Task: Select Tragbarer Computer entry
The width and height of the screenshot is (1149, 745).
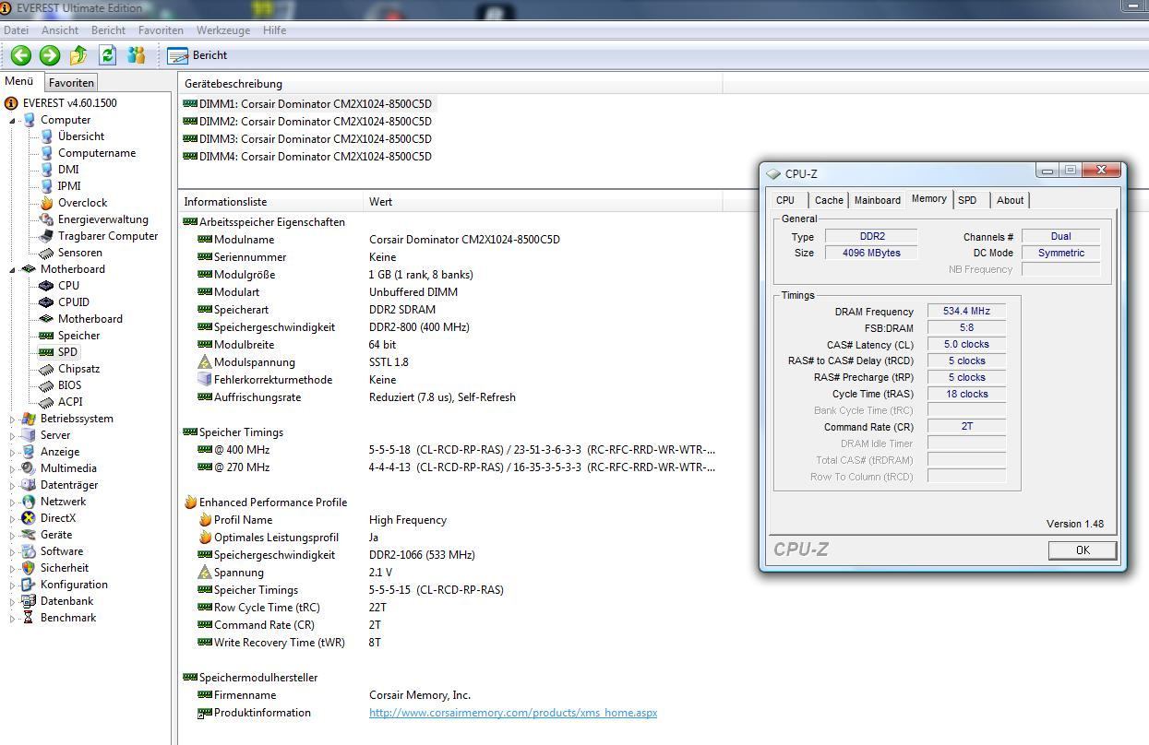Action: pos(108,236)
